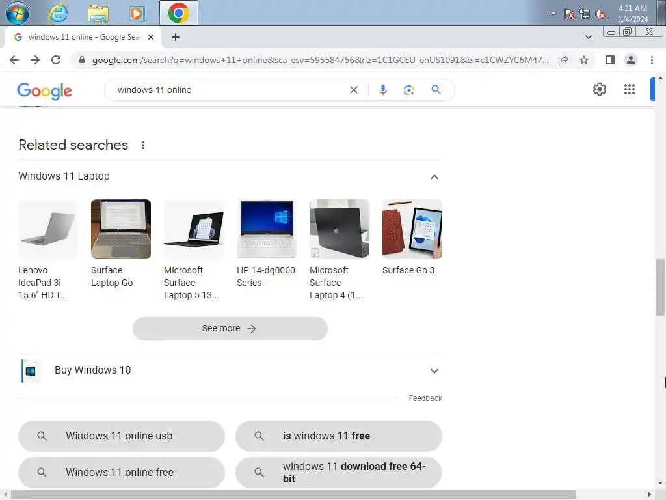The width and height of the screenshot is (666, 500).
Task: Open Microsoft Surface Laptop 4 image
Action: pyautogui.click(x=340, y=229)
